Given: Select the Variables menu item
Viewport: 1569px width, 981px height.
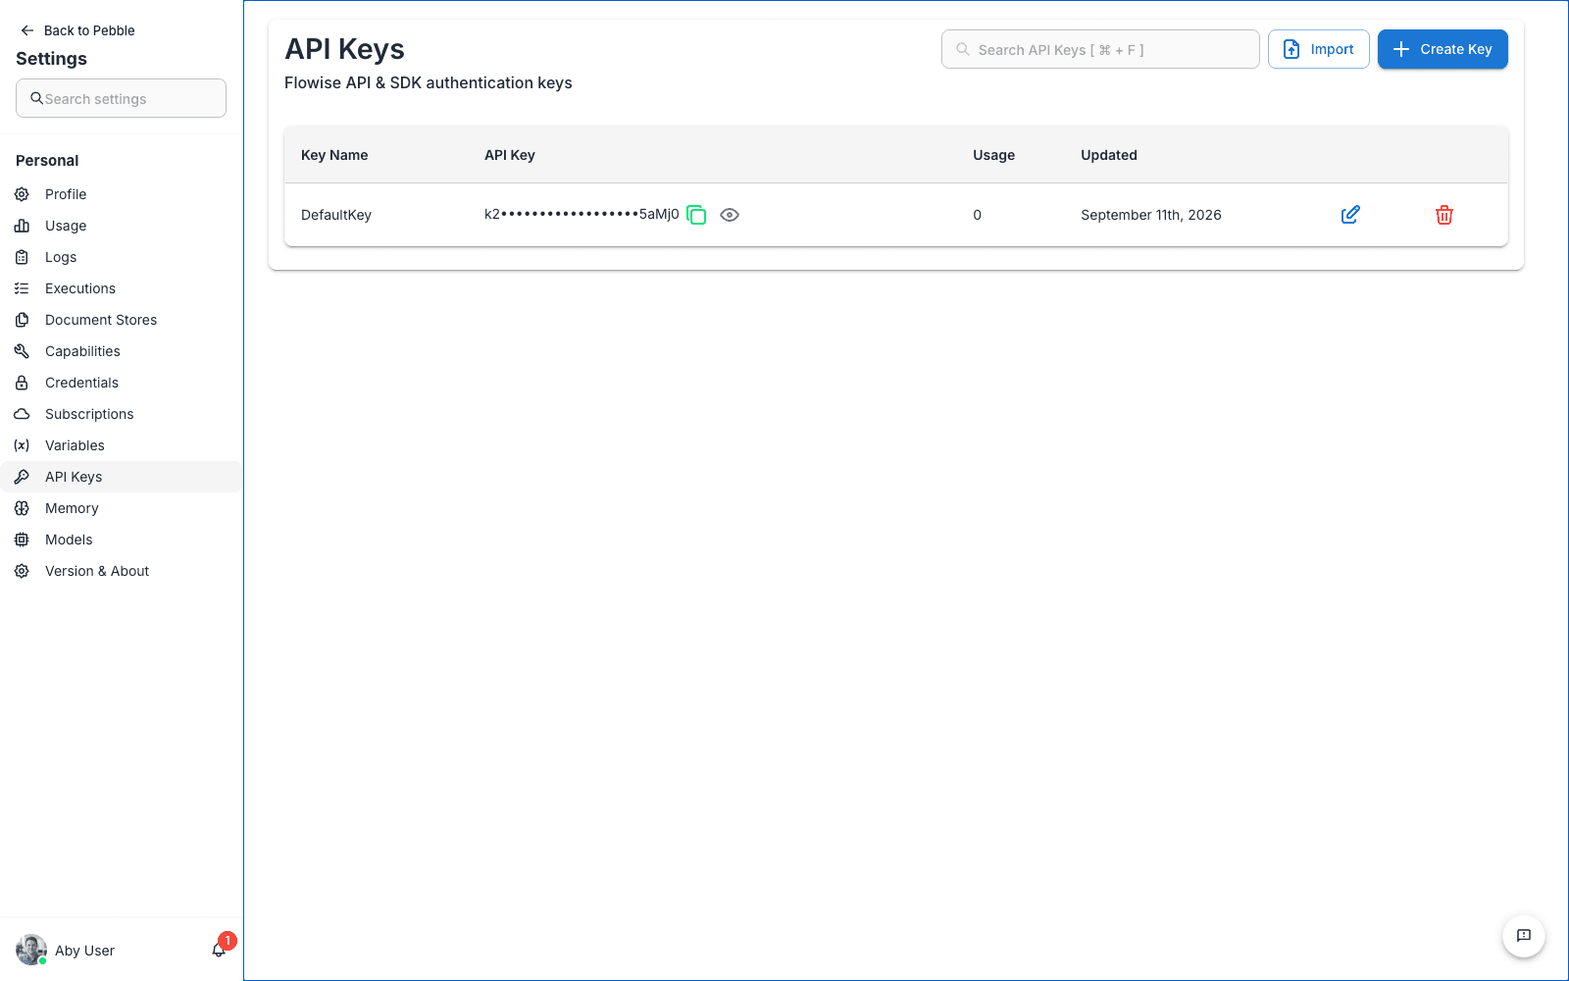Looking at the screenshot, I should point(121,445).
